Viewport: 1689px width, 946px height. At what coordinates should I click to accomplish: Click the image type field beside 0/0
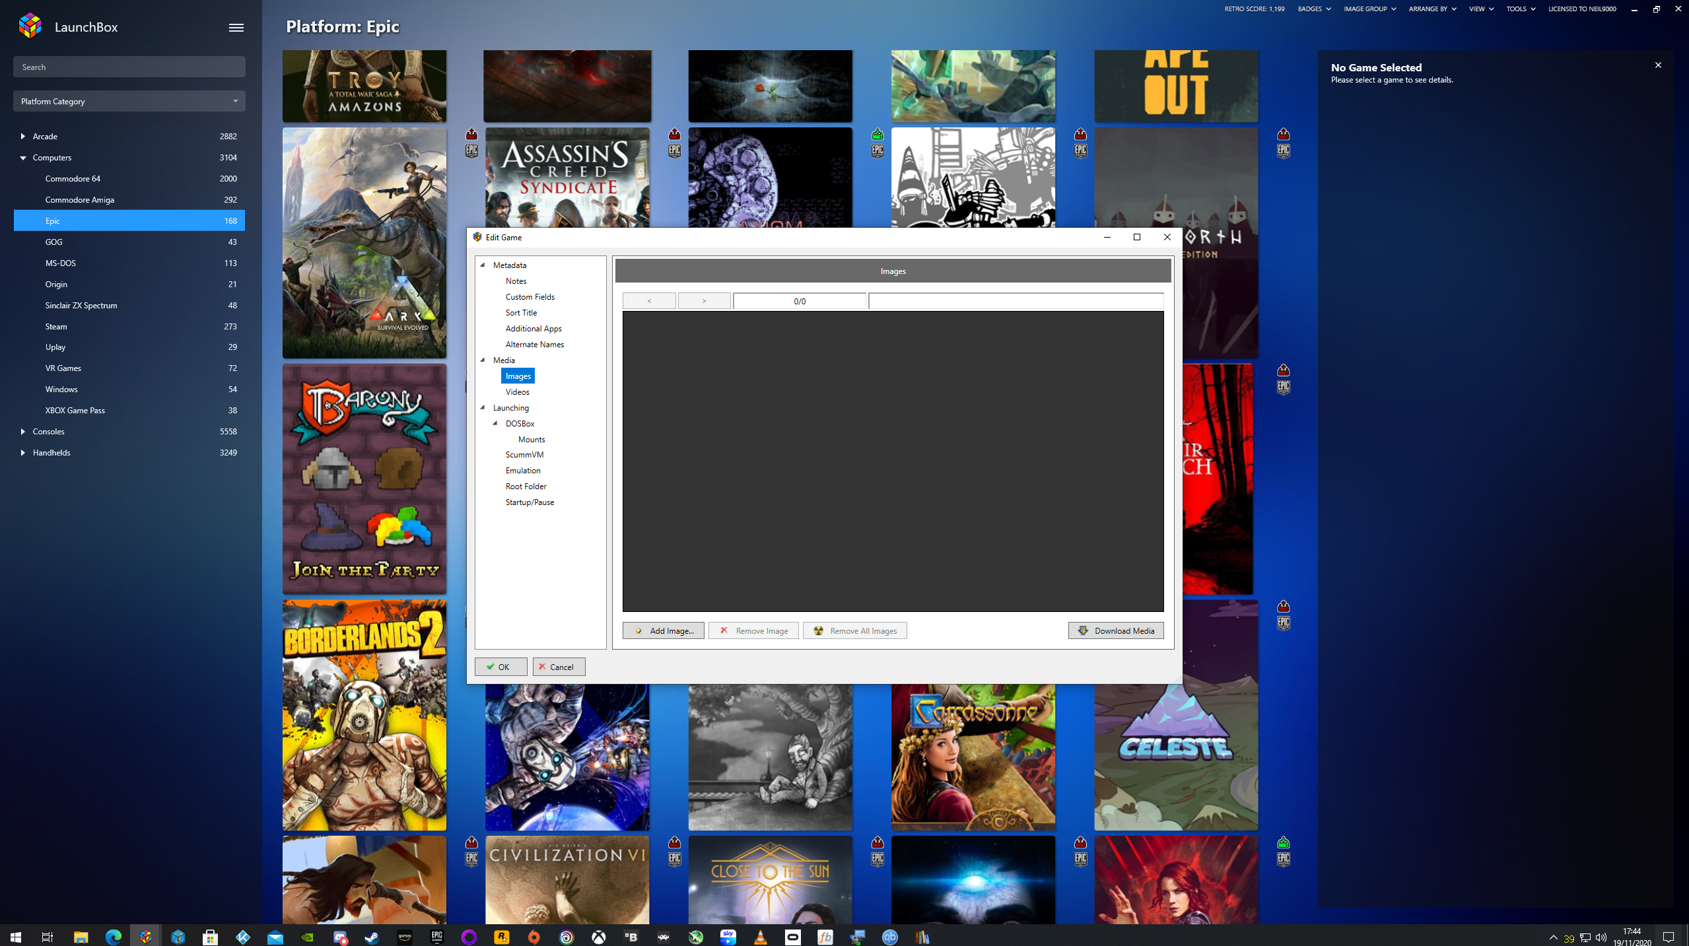point(1016,301)
